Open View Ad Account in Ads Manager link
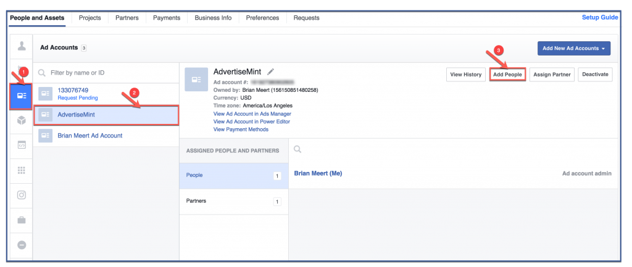Viewport: 632px width, 267px height. click(252, 114)
